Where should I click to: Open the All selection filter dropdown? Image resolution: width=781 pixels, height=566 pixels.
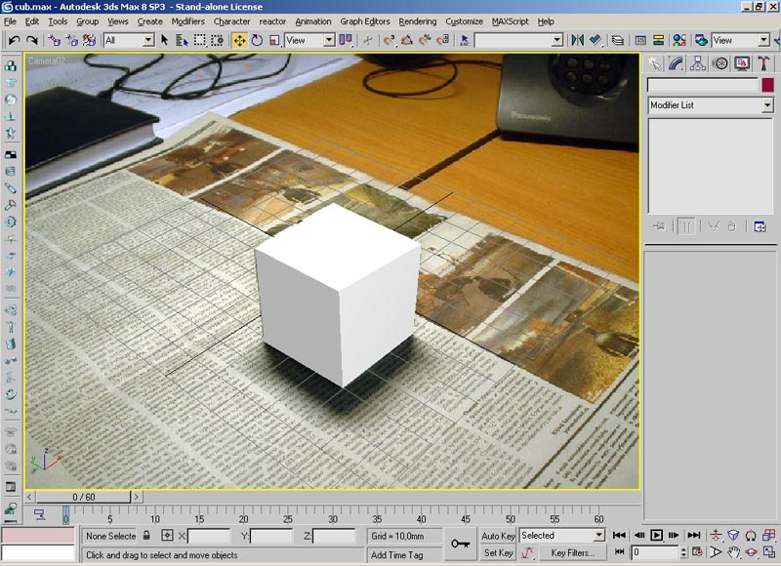click(x=129, y=40)
